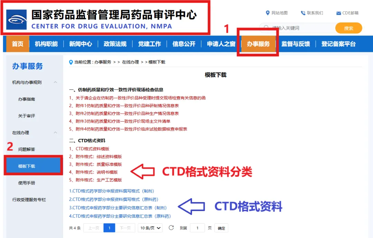Click the 确定 confirm button

pyautogui.click(x=221, y=228)
